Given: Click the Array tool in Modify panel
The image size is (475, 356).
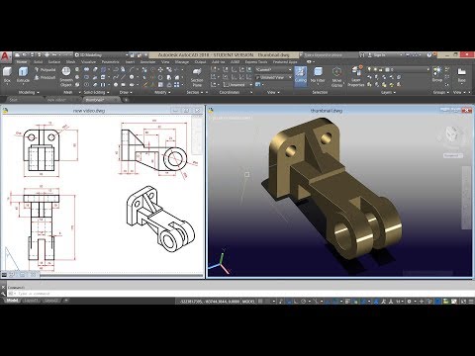Looking at the screenshot, I should point(177,85).
